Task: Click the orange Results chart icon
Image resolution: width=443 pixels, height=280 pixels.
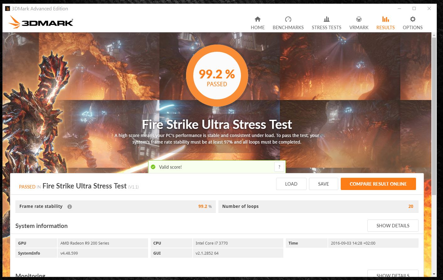Action: coord(385,19)
